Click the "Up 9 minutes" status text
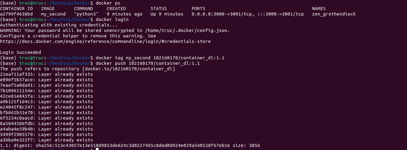The image size is (407, 150). (x=167, y=14)
